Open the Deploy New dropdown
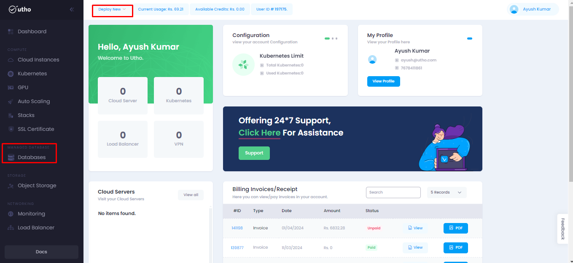The width and height of the screenshot is (573, 263). (x=112, y=9)
